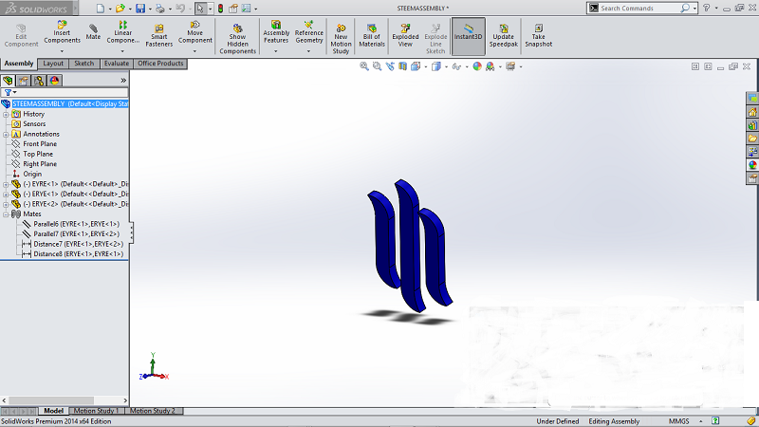759x427 pixels.
Task: Click the Rebuild traffic light icon
Action: [220, 9]
